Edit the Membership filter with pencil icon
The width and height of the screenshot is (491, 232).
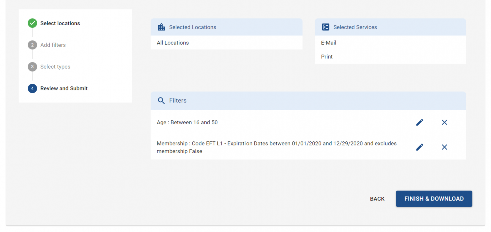tap(420, 147)
